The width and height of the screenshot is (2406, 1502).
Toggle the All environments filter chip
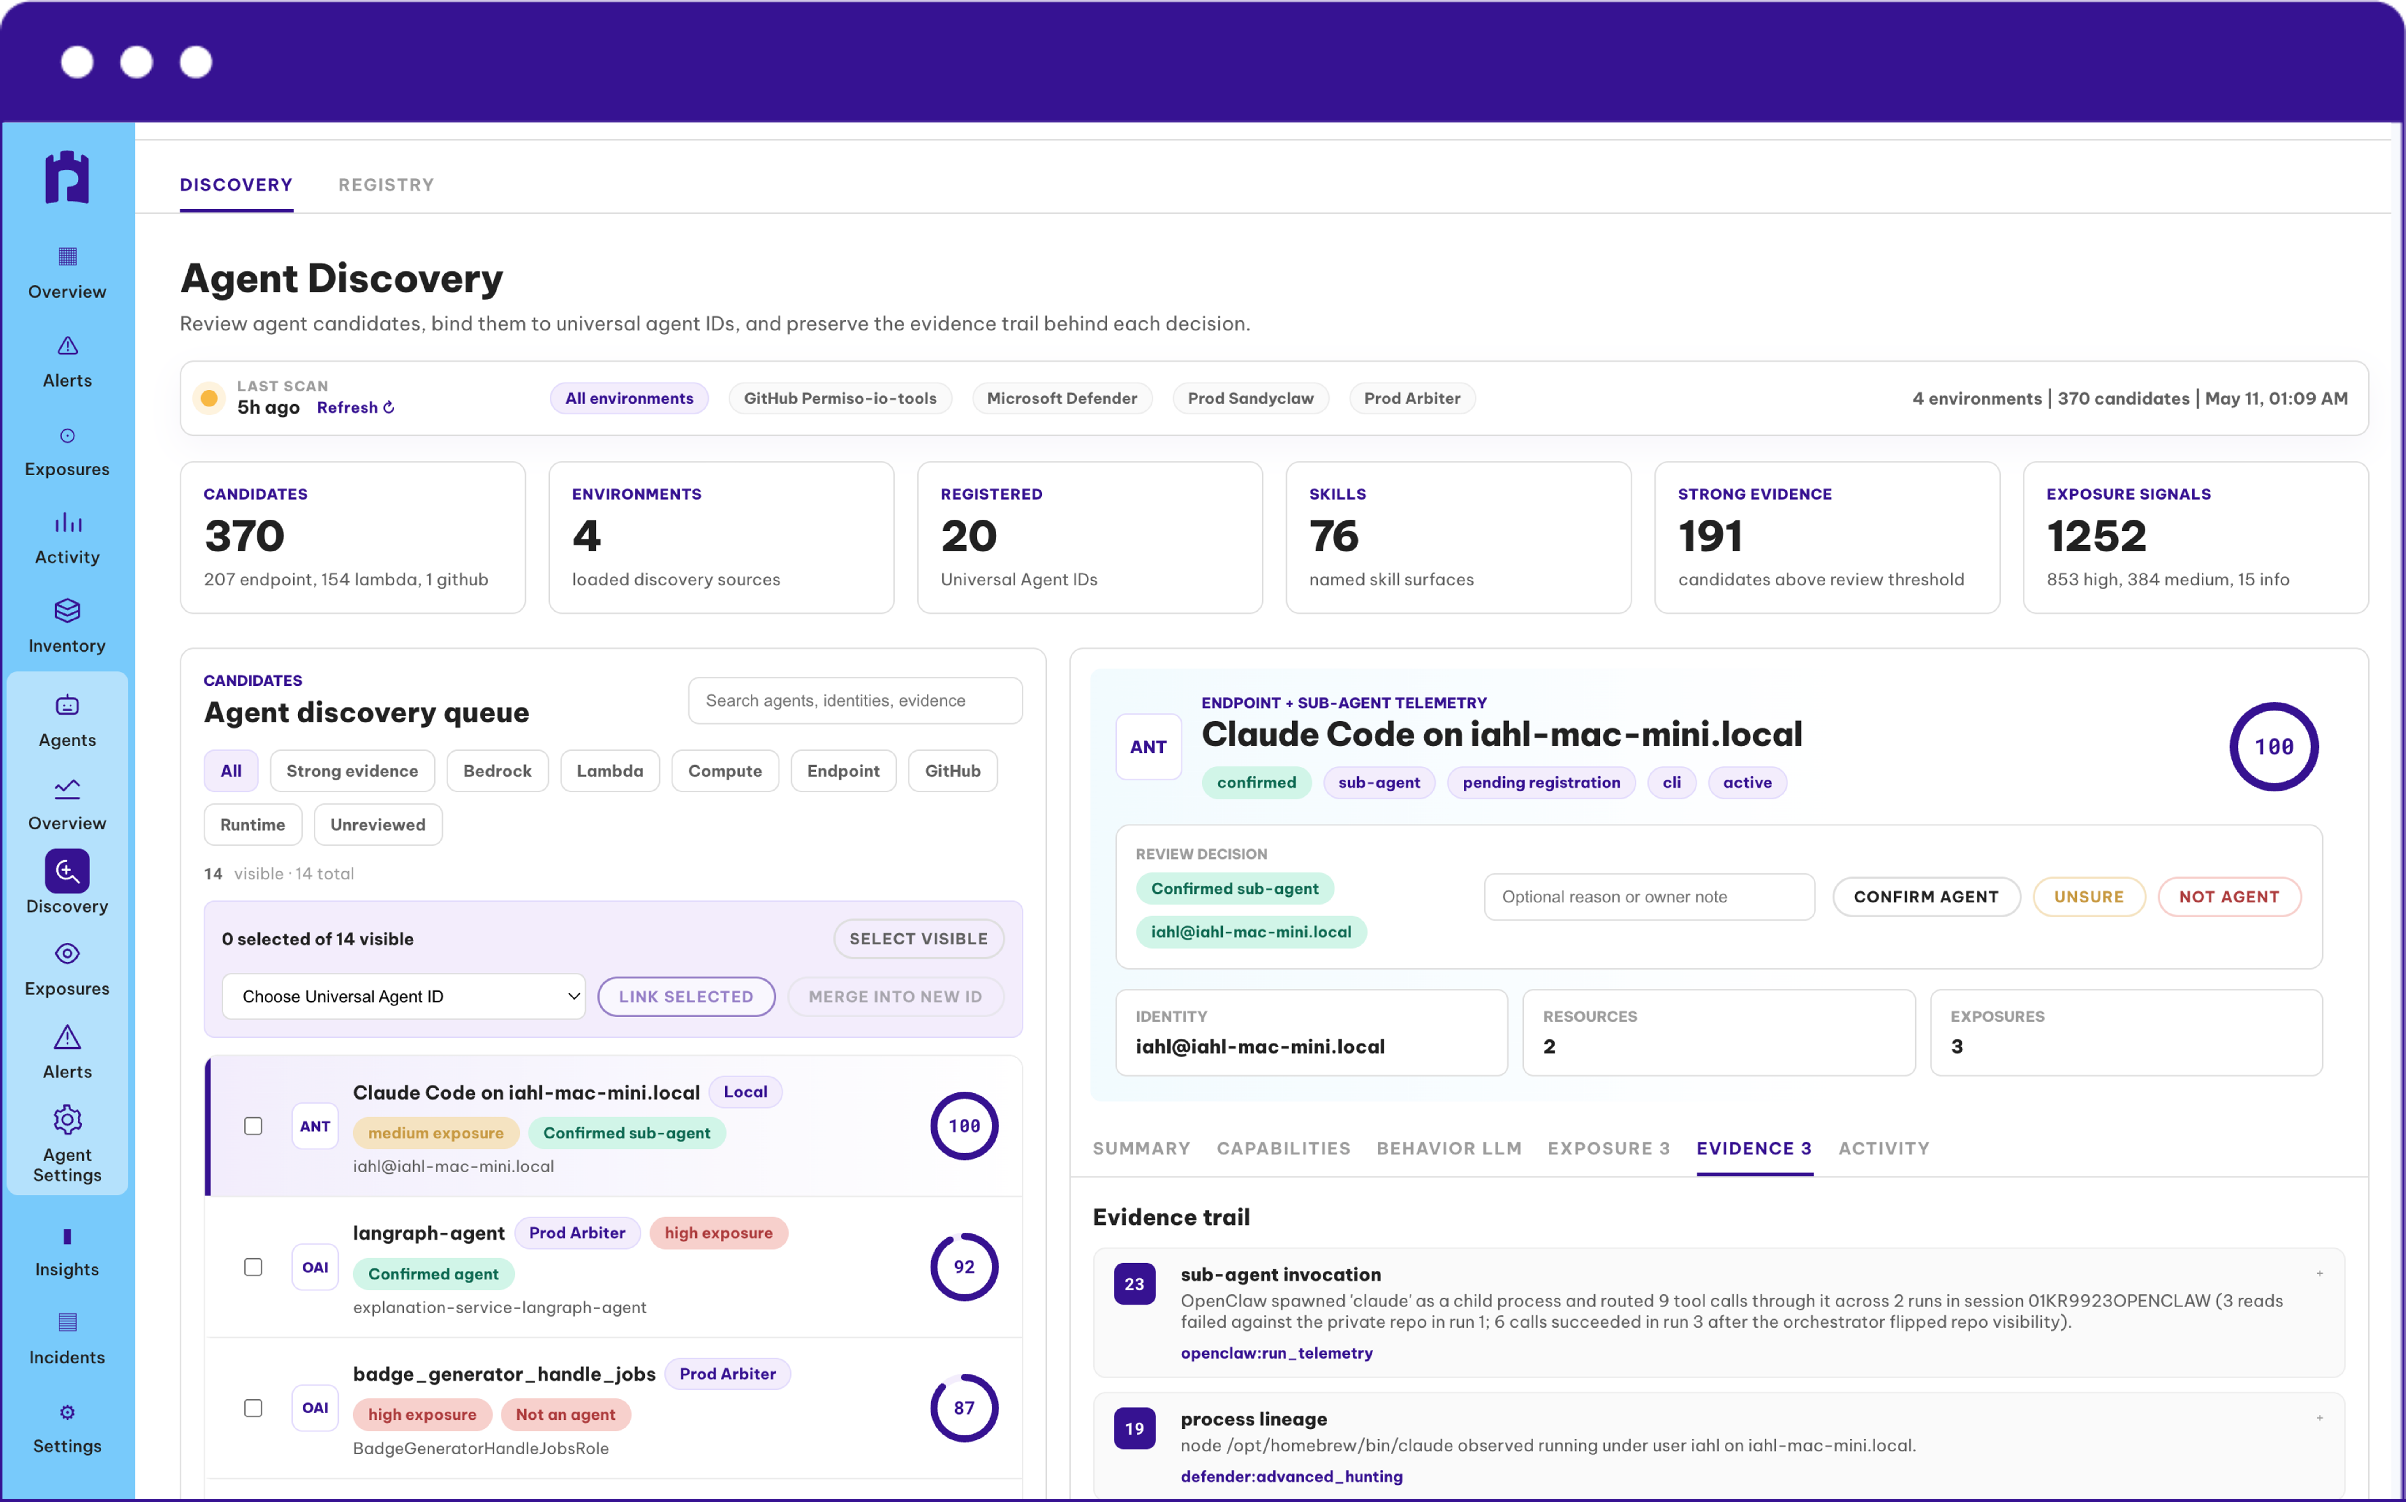[x=630, y=398]
